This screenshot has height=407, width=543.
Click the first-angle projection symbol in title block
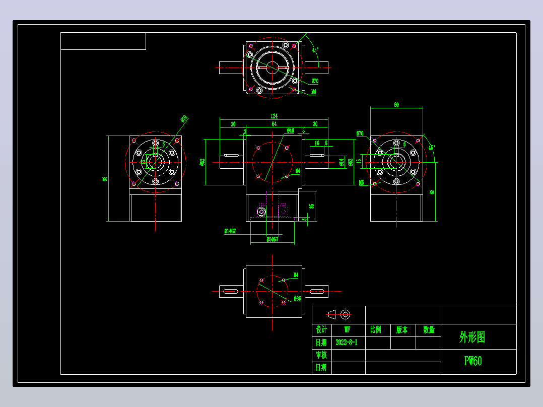(339, 314)
